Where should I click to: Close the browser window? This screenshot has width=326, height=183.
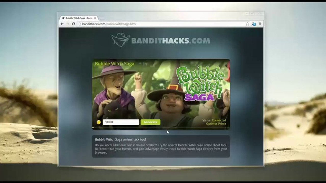click(x=259, y=13)
